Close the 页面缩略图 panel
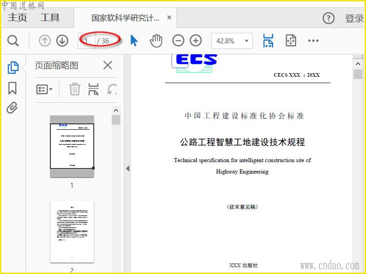 pyautogui.click(x=108, y=65)
